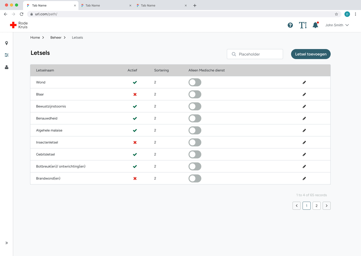
Task: Toggle Medische dienst for Algehele malaise
Action: [195, 130]
